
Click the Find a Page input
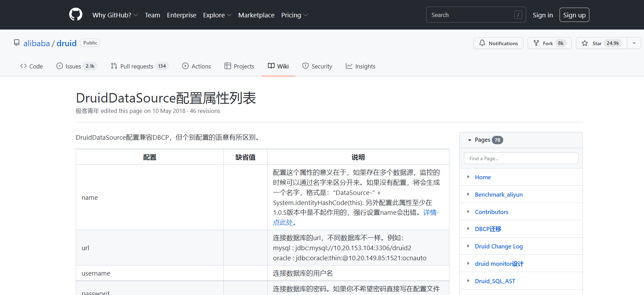pos(521,158)
